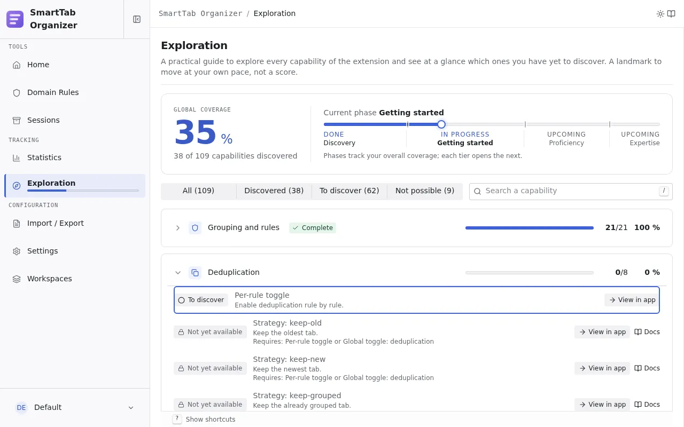Click the Domain Rules shield icon
Screen dimensions: 684x427
(x=17, y=92)
